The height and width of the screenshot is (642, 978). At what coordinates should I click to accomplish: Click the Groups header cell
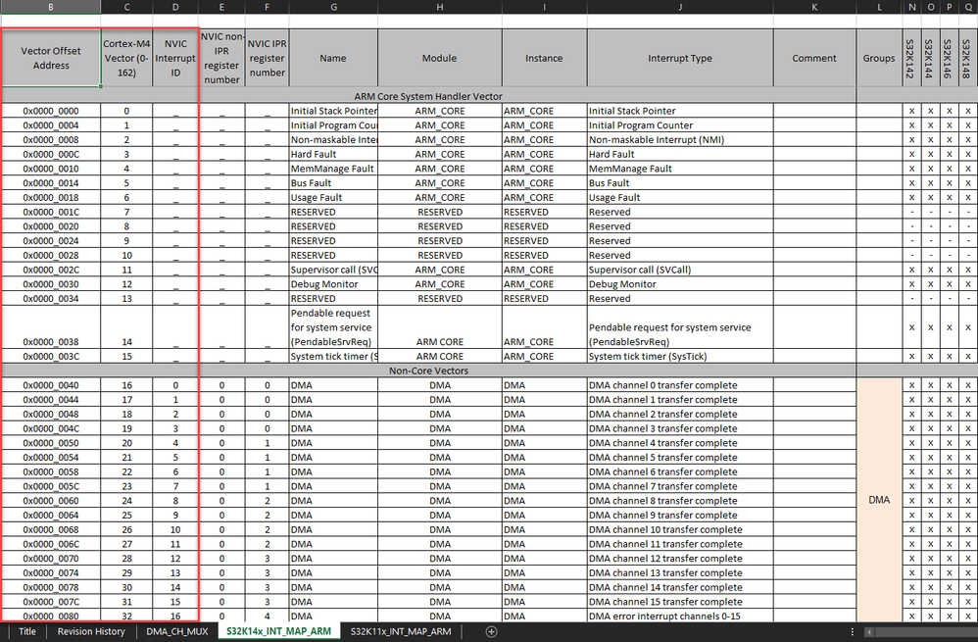pos(879,58)
